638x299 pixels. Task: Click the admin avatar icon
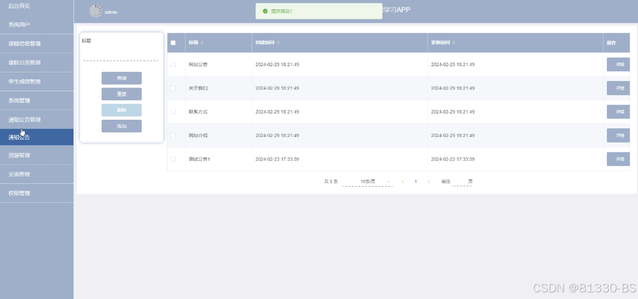95,11
